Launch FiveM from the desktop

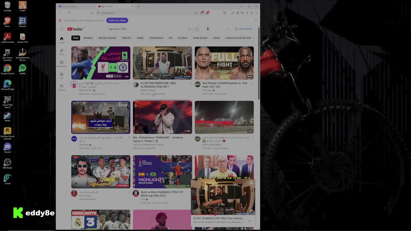point(22,7)
